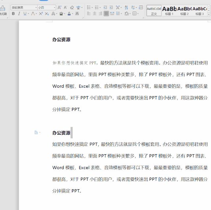Click text 如果你想快速搞定 in first paragraph
Viewport: 211px width, 210px height.
(70, 63)
